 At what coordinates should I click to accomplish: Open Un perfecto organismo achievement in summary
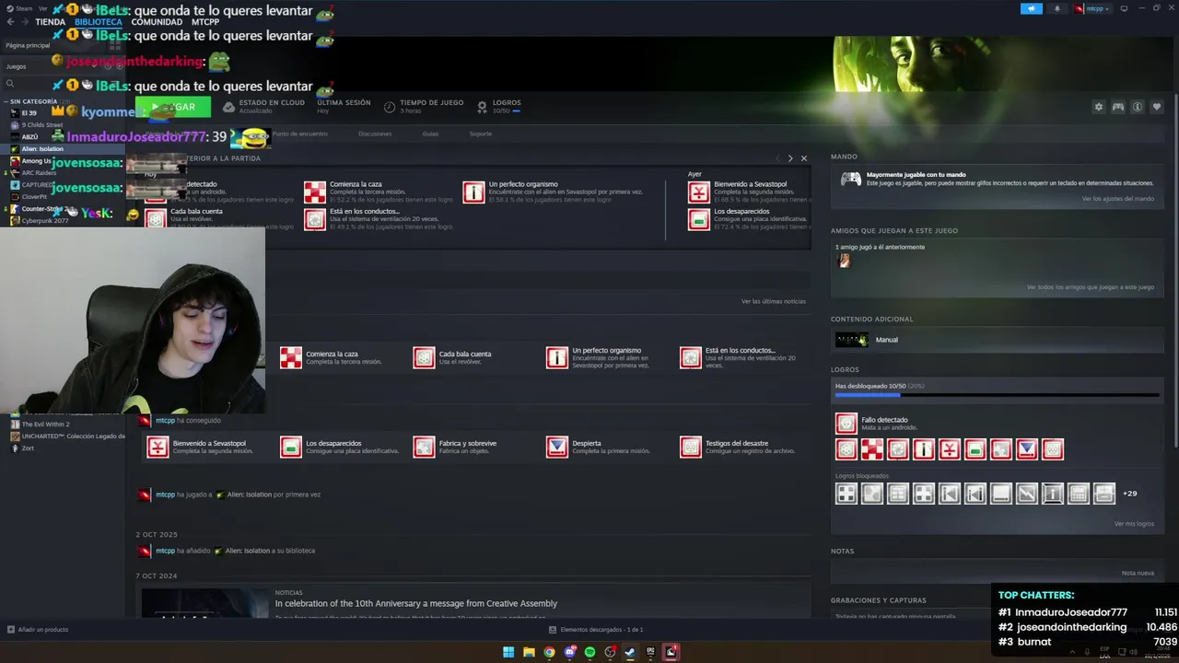(x=473, y=192)
